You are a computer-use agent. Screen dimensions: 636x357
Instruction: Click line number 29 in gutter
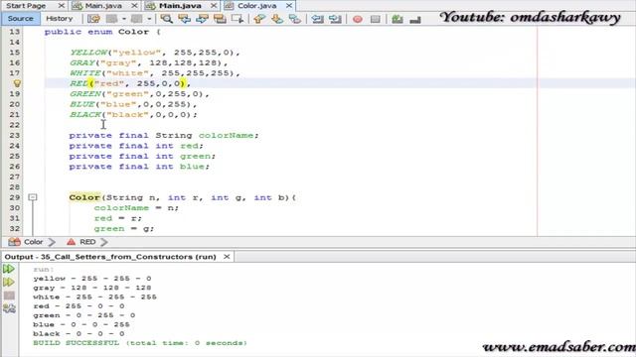15,197
